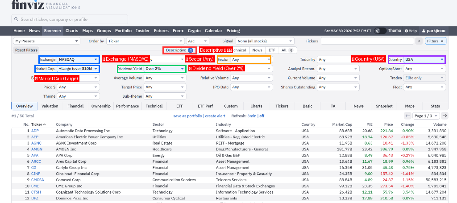Sort by the Market Cap column header
This screenshot has height=203, width=457.
342,124
